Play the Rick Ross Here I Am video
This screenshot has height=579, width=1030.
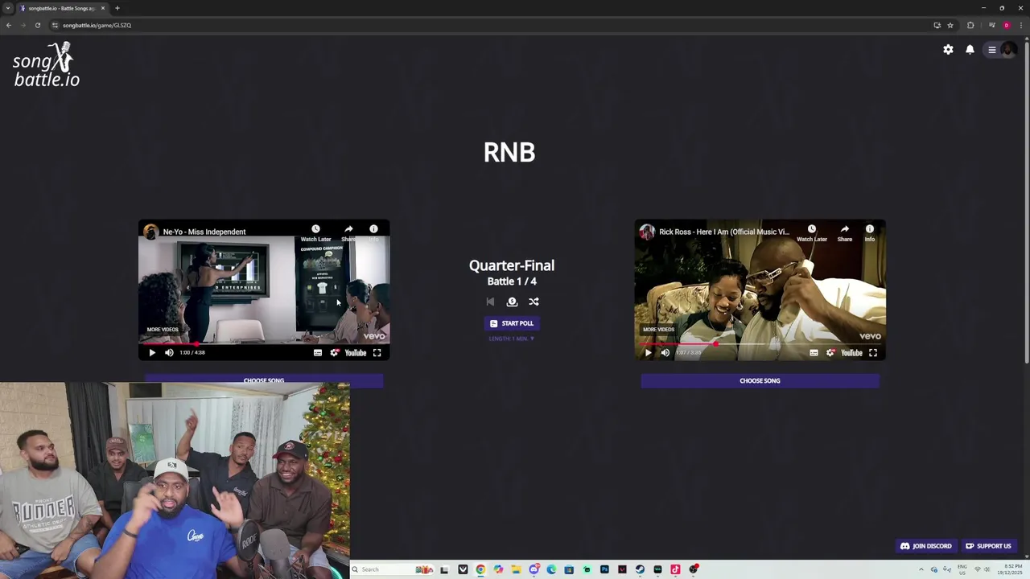point(649,352)
